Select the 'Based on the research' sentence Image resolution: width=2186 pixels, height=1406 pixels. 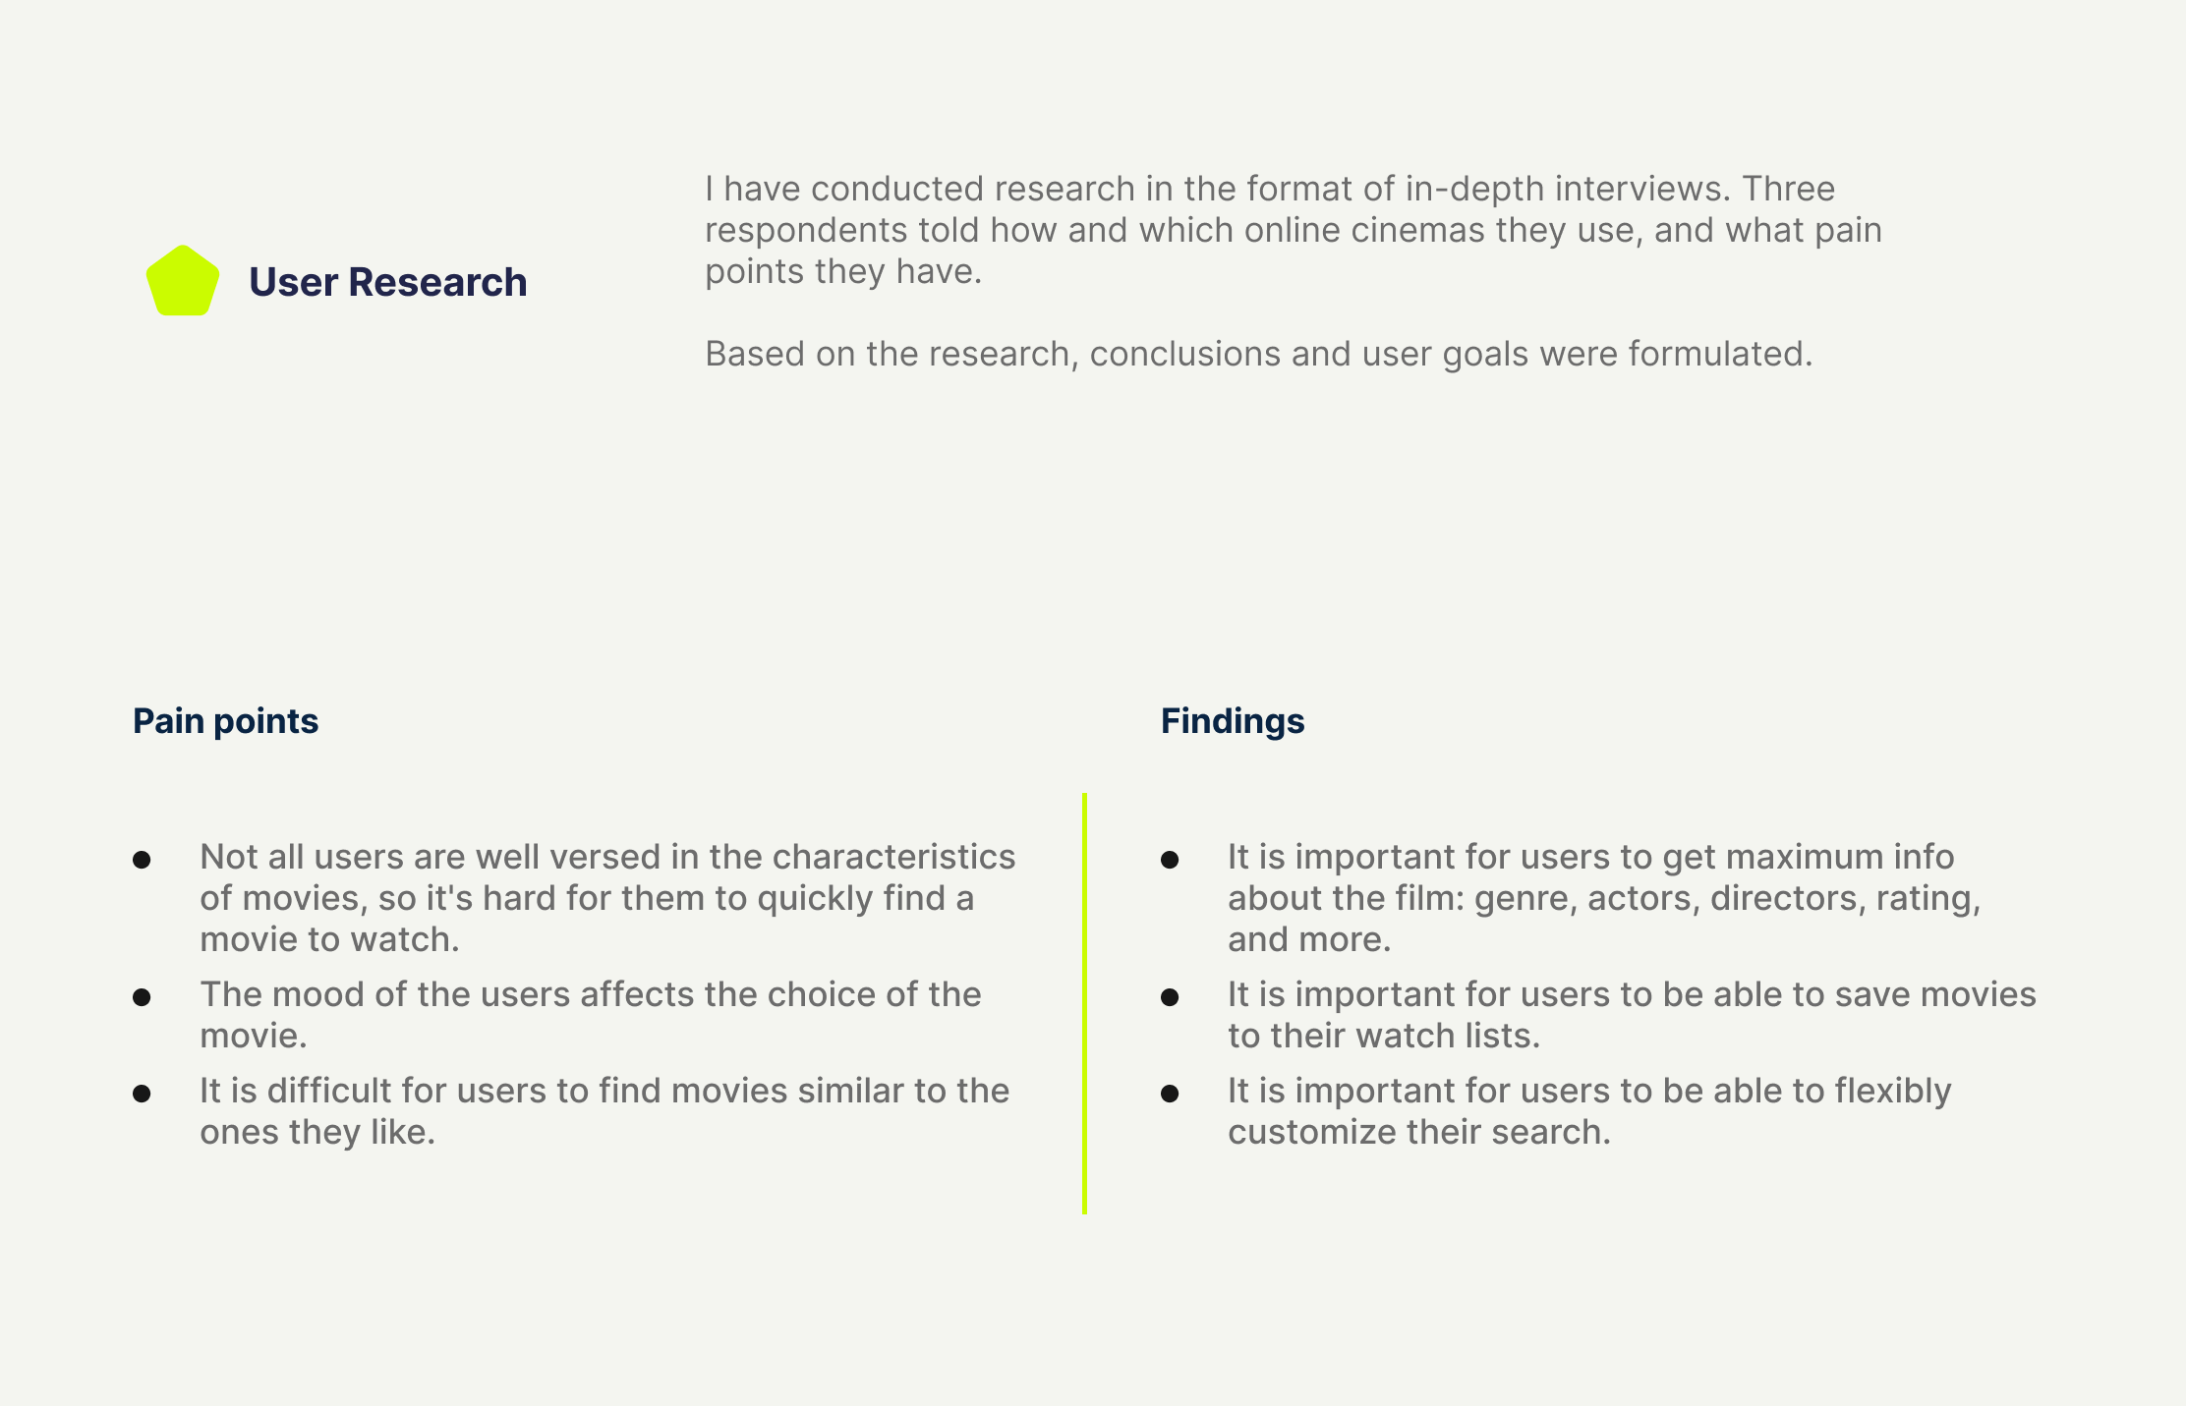click(1258, 354)
